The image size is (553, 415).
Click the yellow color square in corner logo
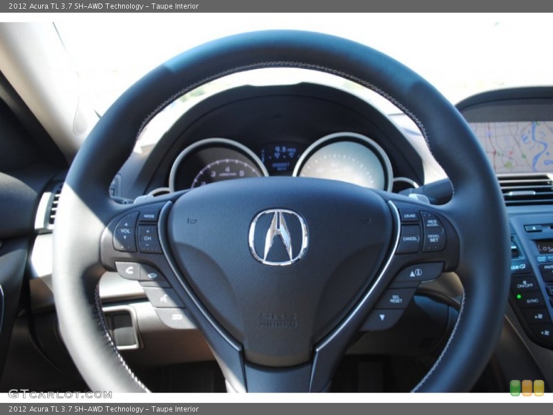(539, 388)
